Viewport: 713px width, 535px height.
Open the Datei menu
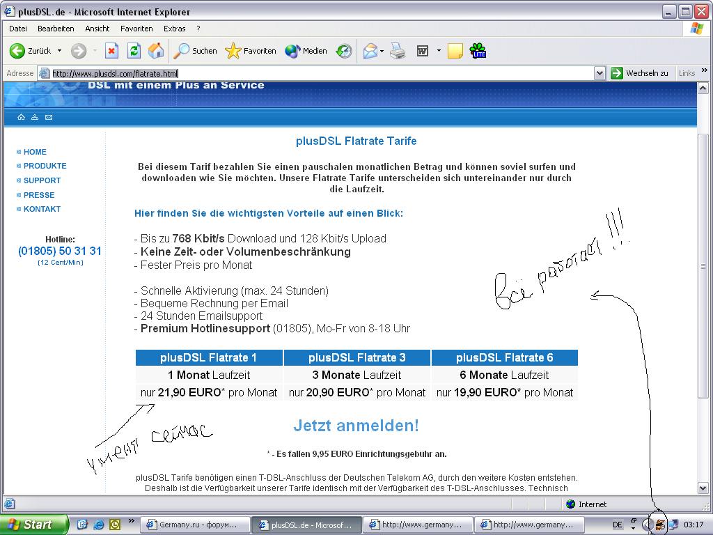(17, 29)
